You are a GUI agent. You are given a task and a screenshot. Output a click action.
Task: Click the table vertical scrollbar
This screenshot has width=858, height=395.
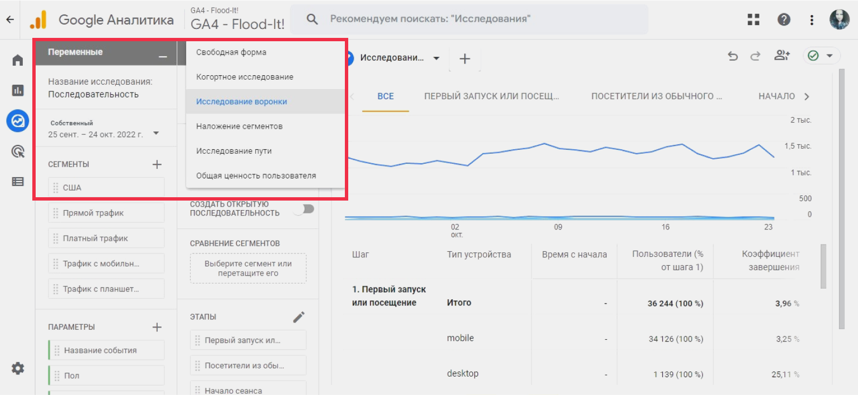(823, 266)
